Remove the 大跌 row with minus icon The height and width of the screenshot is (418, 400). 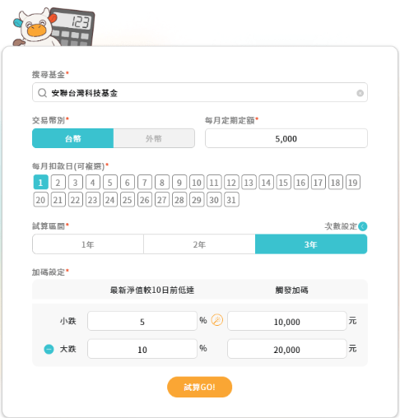click(x=49, y=349)
